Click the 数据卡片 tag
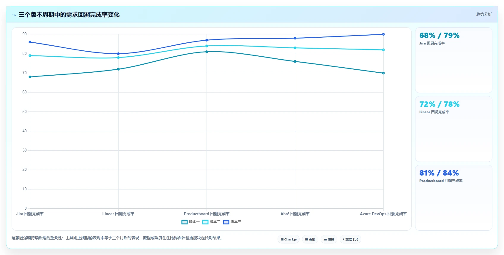Viewport: 504px width, 255px height. pos(350,239)
